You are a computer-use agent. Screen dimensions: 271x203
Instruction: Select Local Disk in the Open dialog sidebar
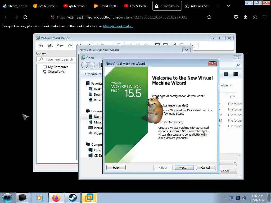[95, 150]
